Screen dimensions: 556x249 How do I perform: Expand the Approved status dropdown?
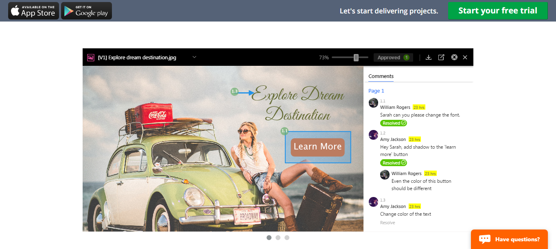tap(393, 57)
